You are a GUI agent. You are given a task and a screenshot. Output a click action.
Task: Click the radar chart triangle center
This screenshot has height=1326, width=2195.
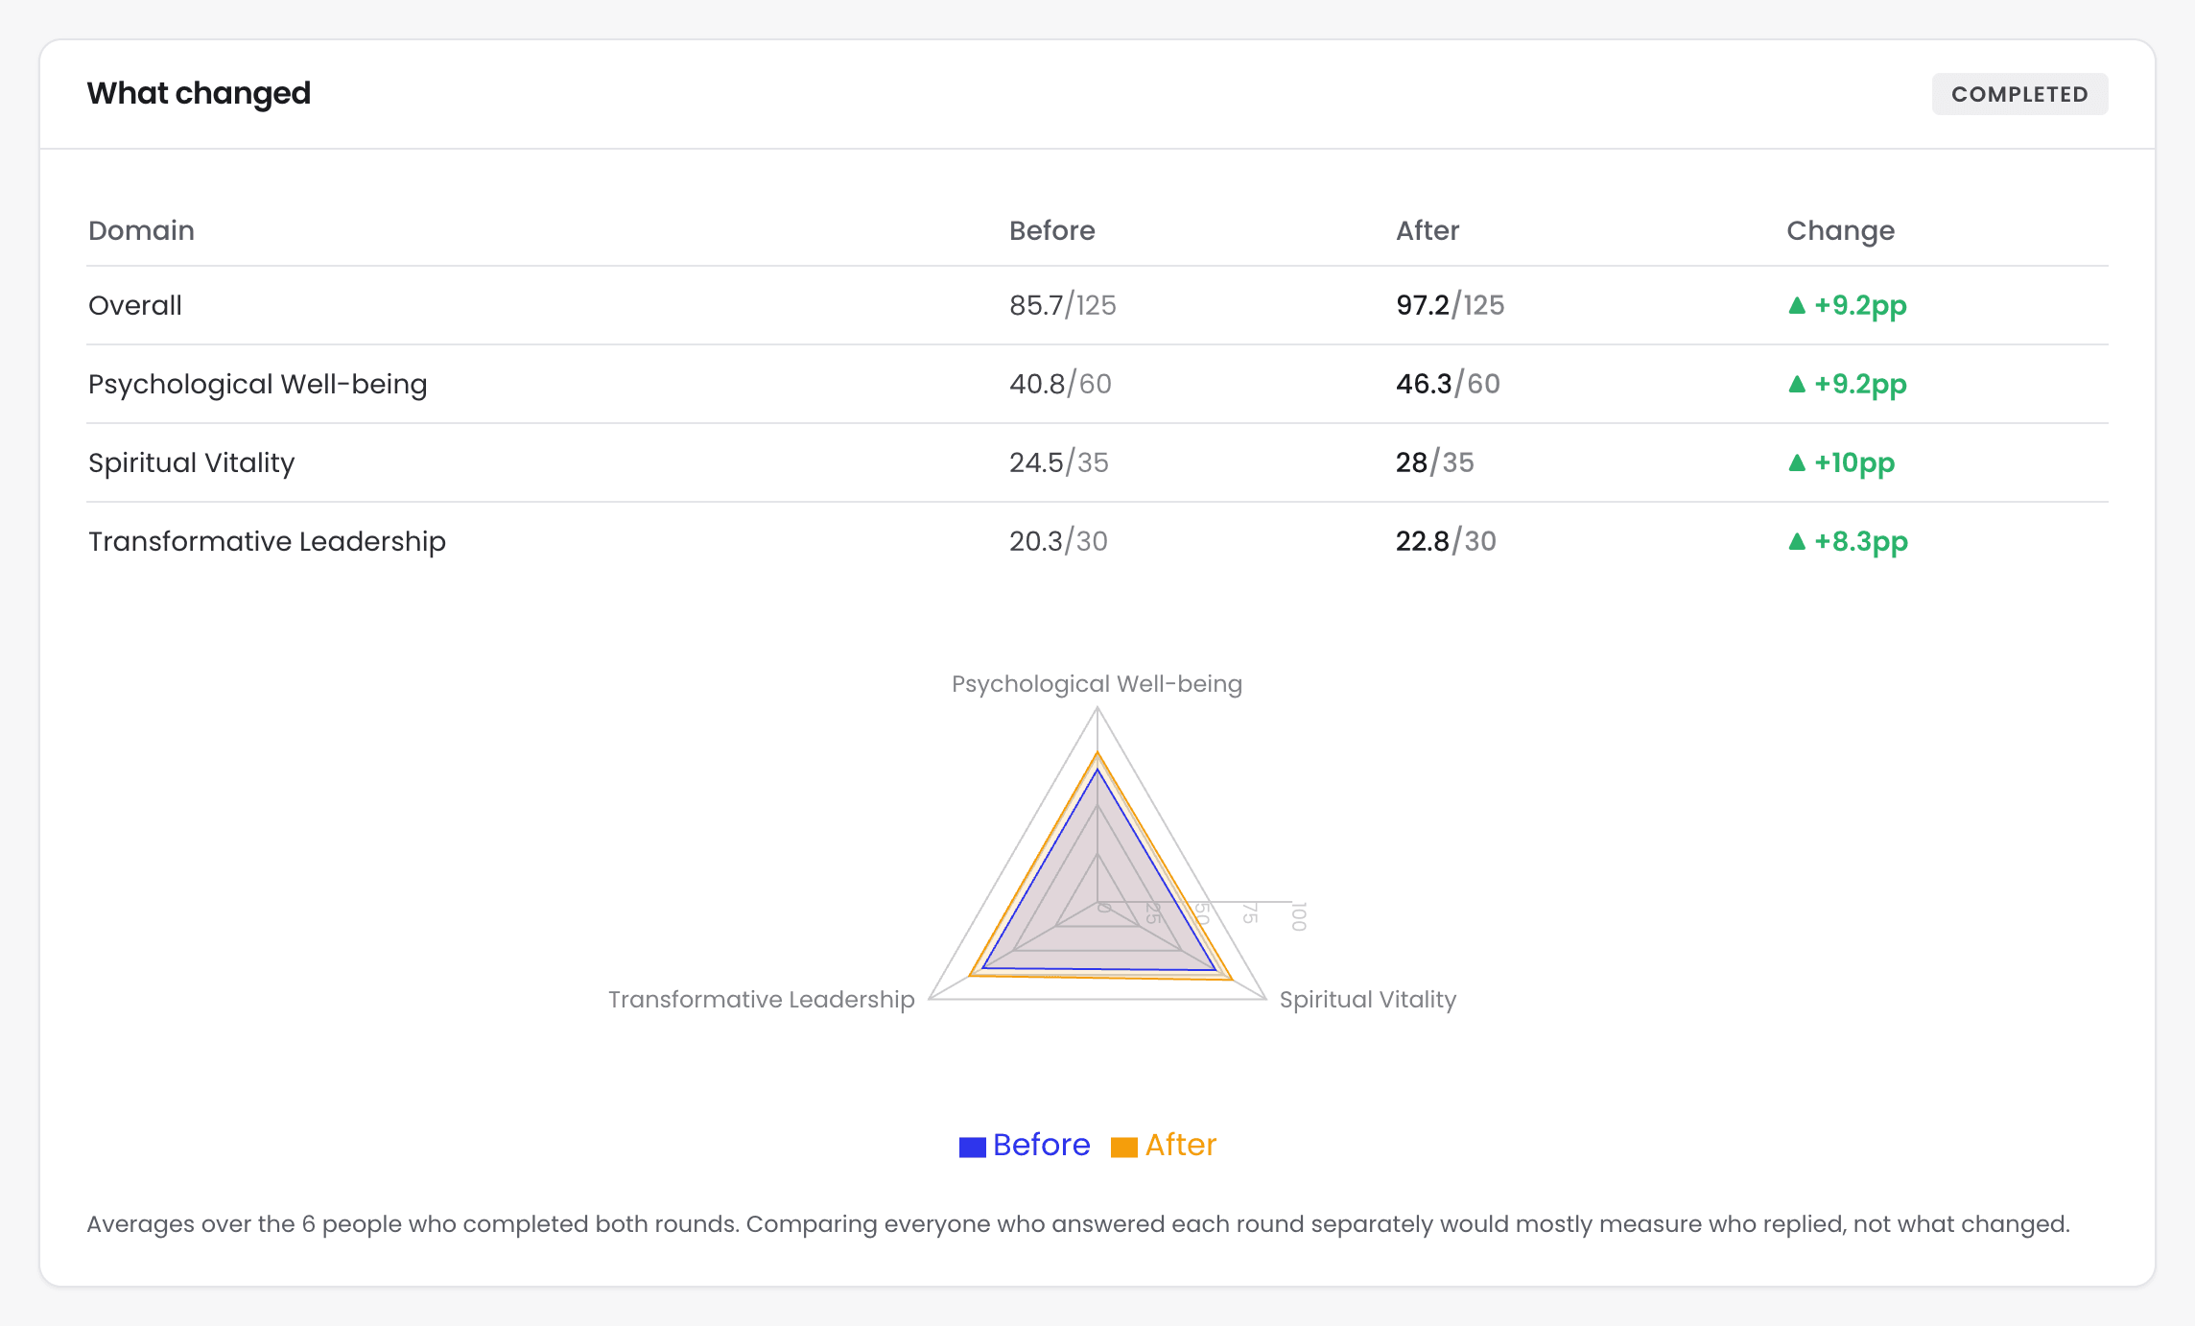[1097, 902]
